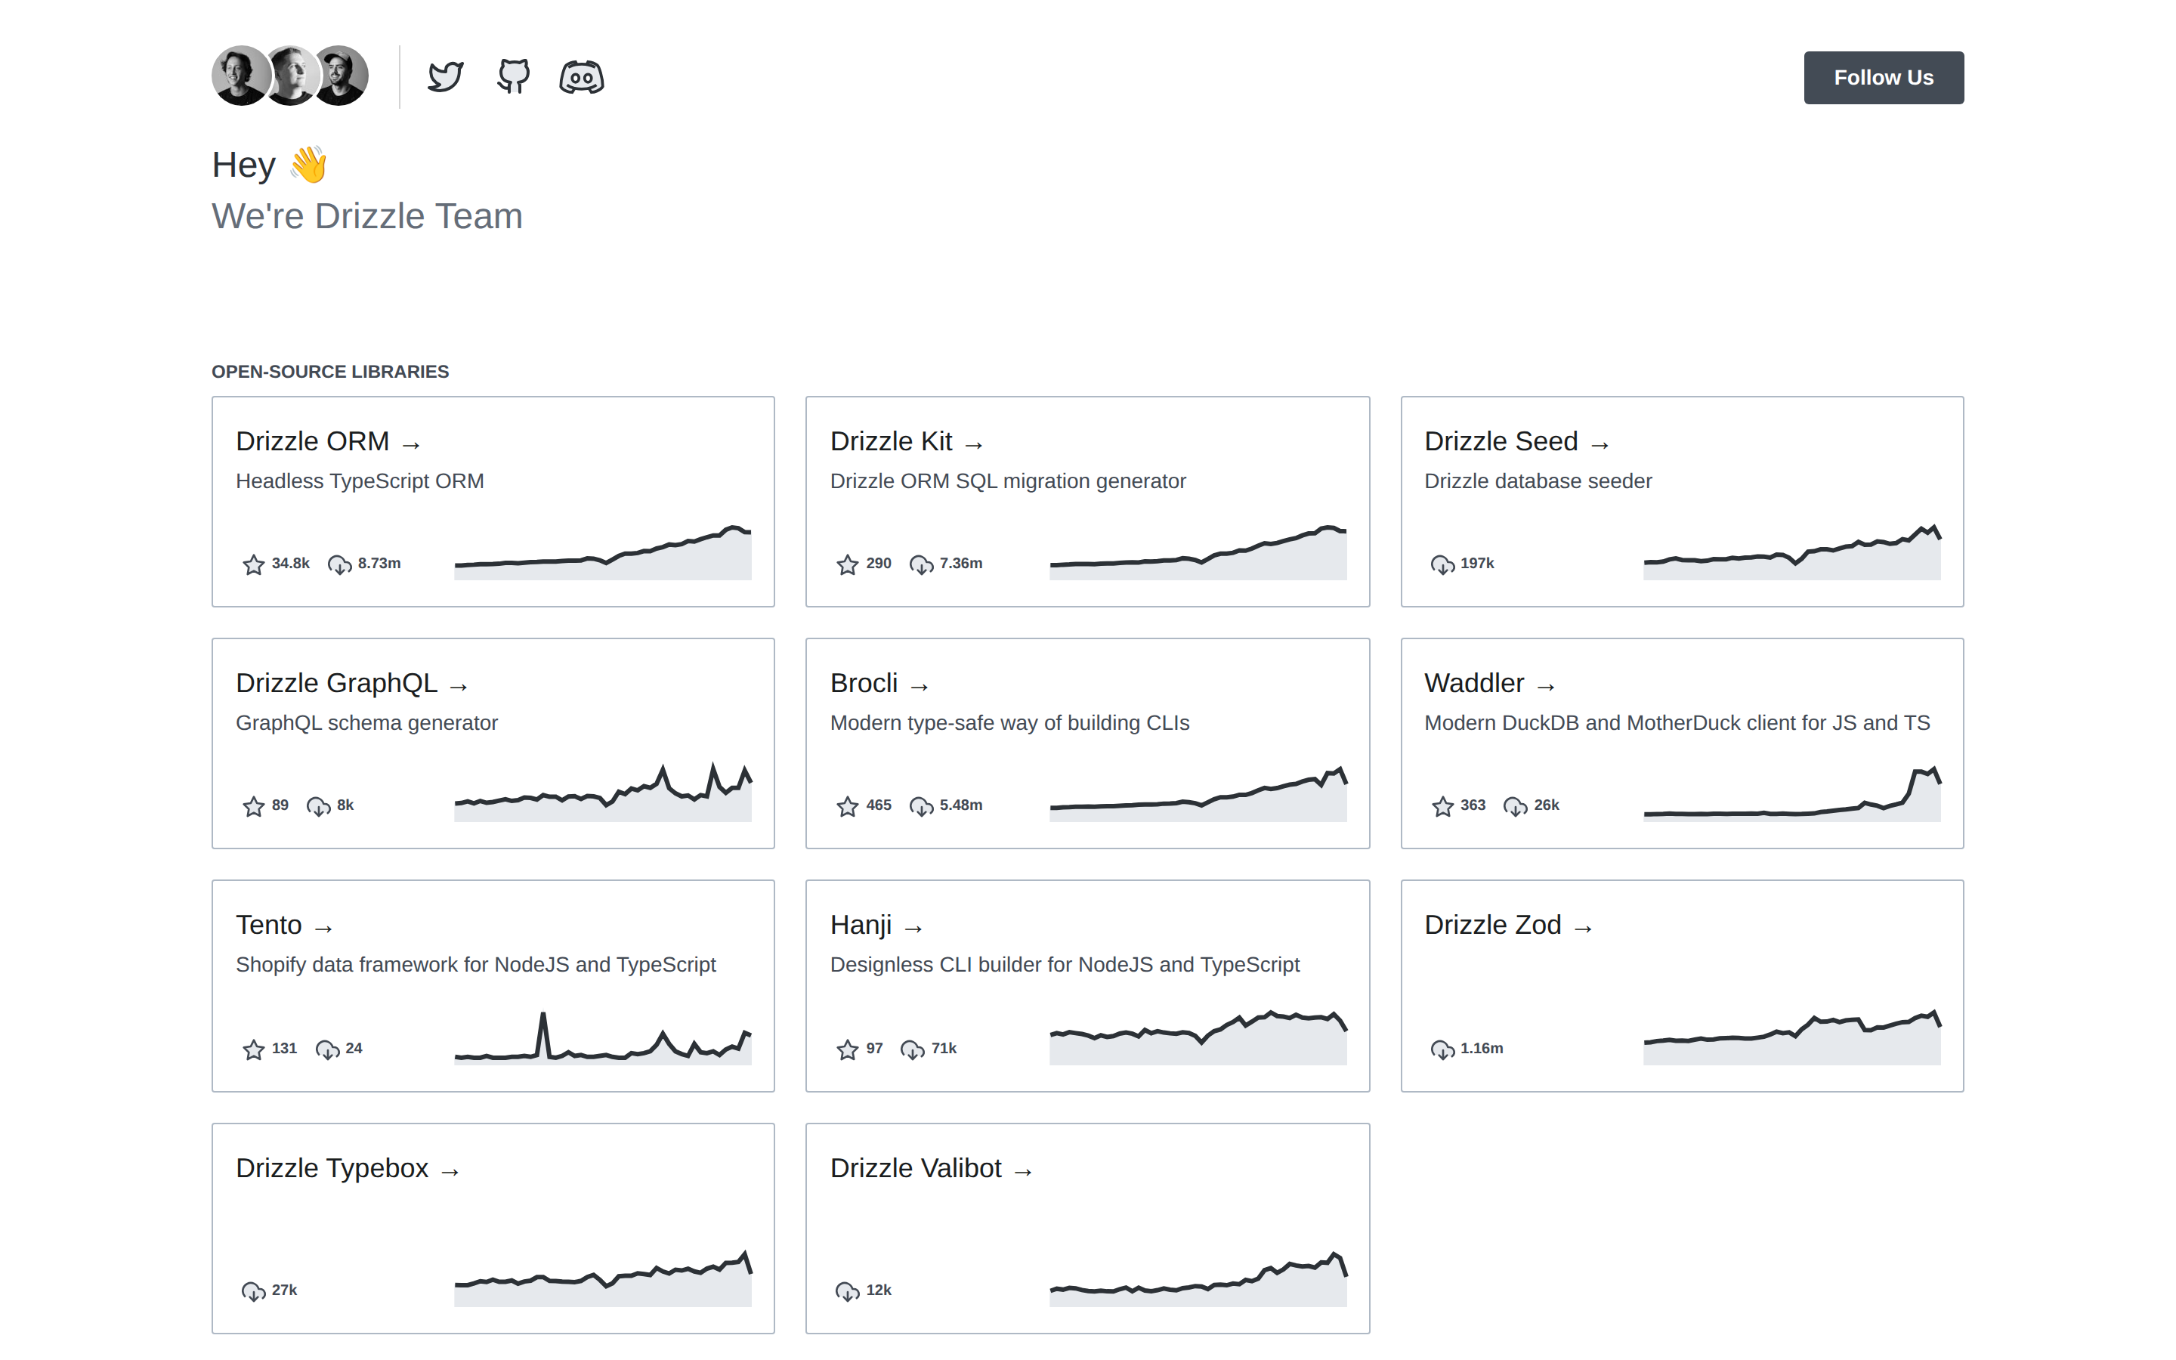Open the GitHub icon link

click(x=514, y=77)
